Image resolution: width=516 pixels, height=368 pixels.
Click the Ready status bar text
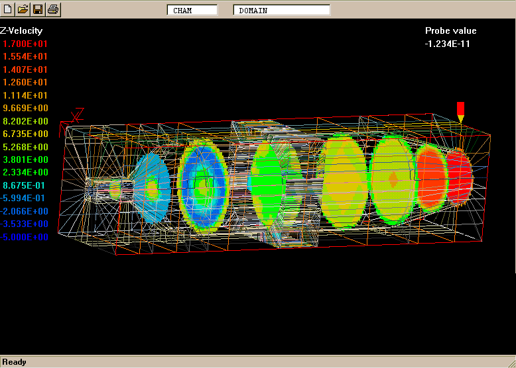coord(15,362)
